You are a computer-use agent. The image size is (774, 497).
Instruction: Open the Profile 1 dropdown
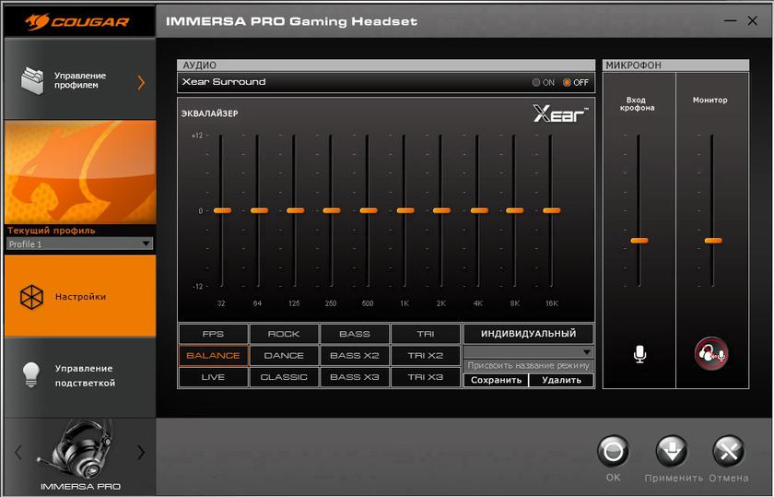[79, 244]
